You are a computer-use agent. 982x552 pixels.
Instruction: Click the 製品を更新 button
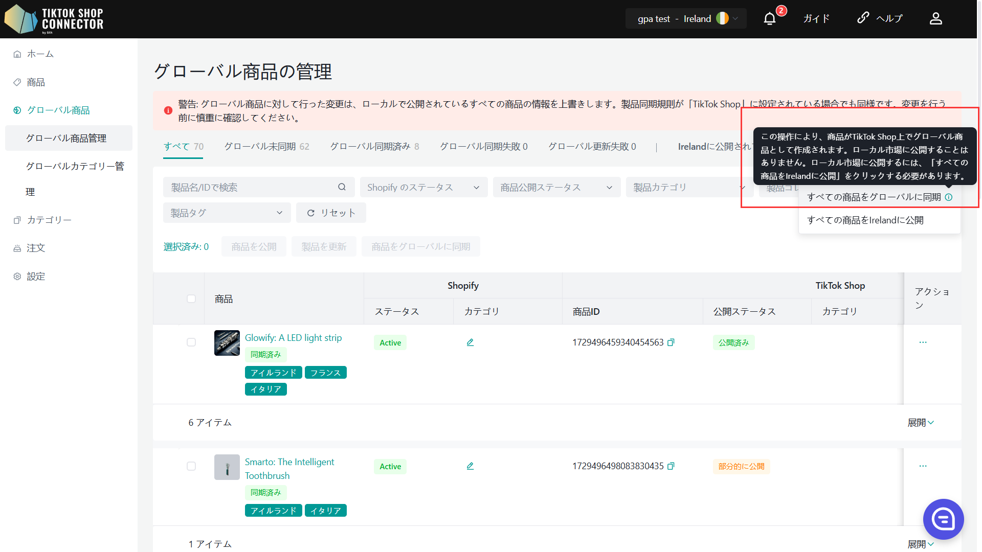[x=324, y=247]
